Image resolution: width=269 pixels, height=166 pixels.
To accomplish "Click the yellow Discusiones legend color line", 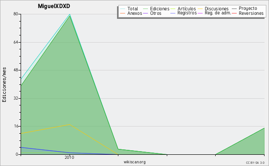I will [200, 9].
